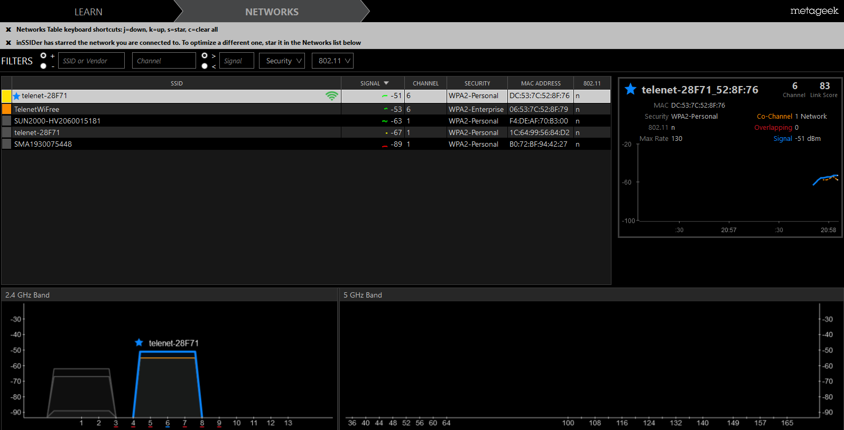The width and height of the screenshot is (844, 430).
Task: Click the Signal column sort arrow
Action: (x=386, y=83)
